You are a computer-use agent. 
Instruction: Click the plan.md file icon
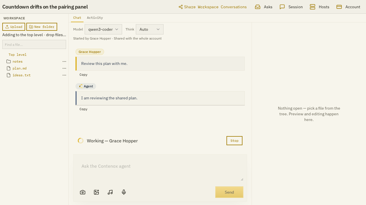pyautogui.click(x=9, y=68)
